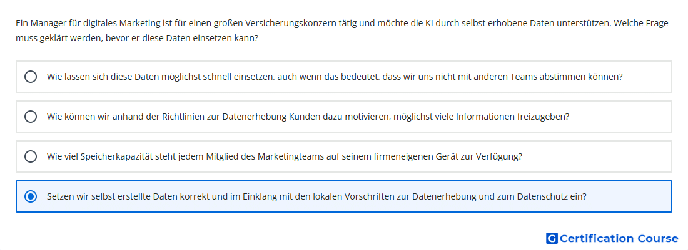
Task: Click answer text ending 'Informationen freizugeben?'
Action: tap(308, 117)
